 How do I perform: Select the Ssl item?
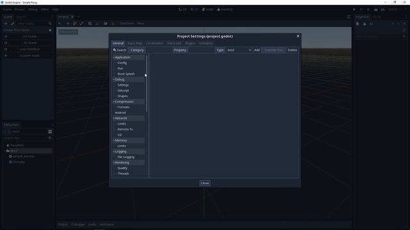tap(120, 135)
